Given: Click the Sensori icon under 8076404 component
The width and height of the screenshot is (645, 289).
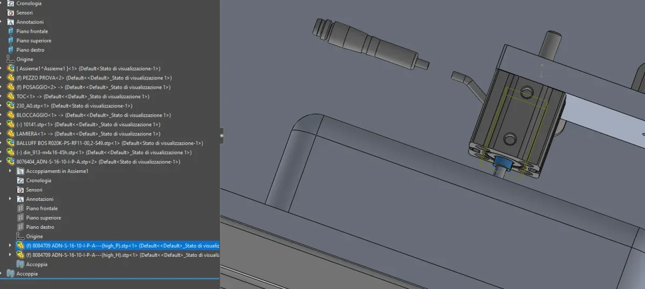Looking at the screenshot, I should tap(20, 190).
